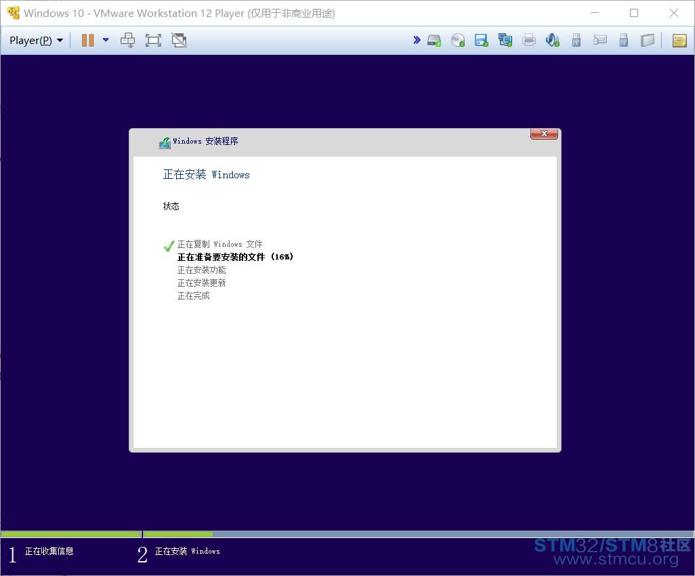
Task: Open the floppy drive device icon
Action: pyautogui.click(x=482, y=41)
